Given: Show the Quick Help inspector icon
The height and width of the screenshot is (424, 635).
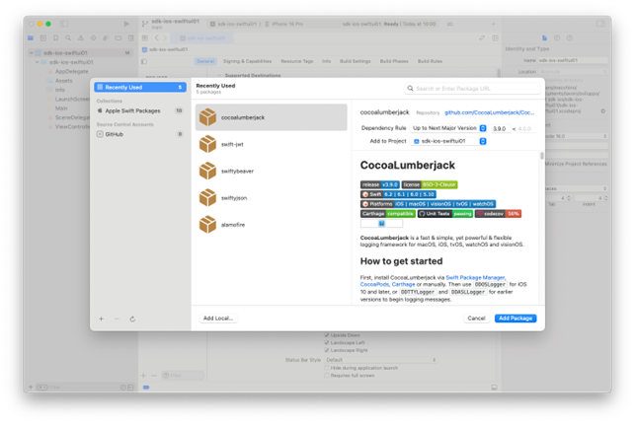Looking at the screenshot, I should [570, 38].
